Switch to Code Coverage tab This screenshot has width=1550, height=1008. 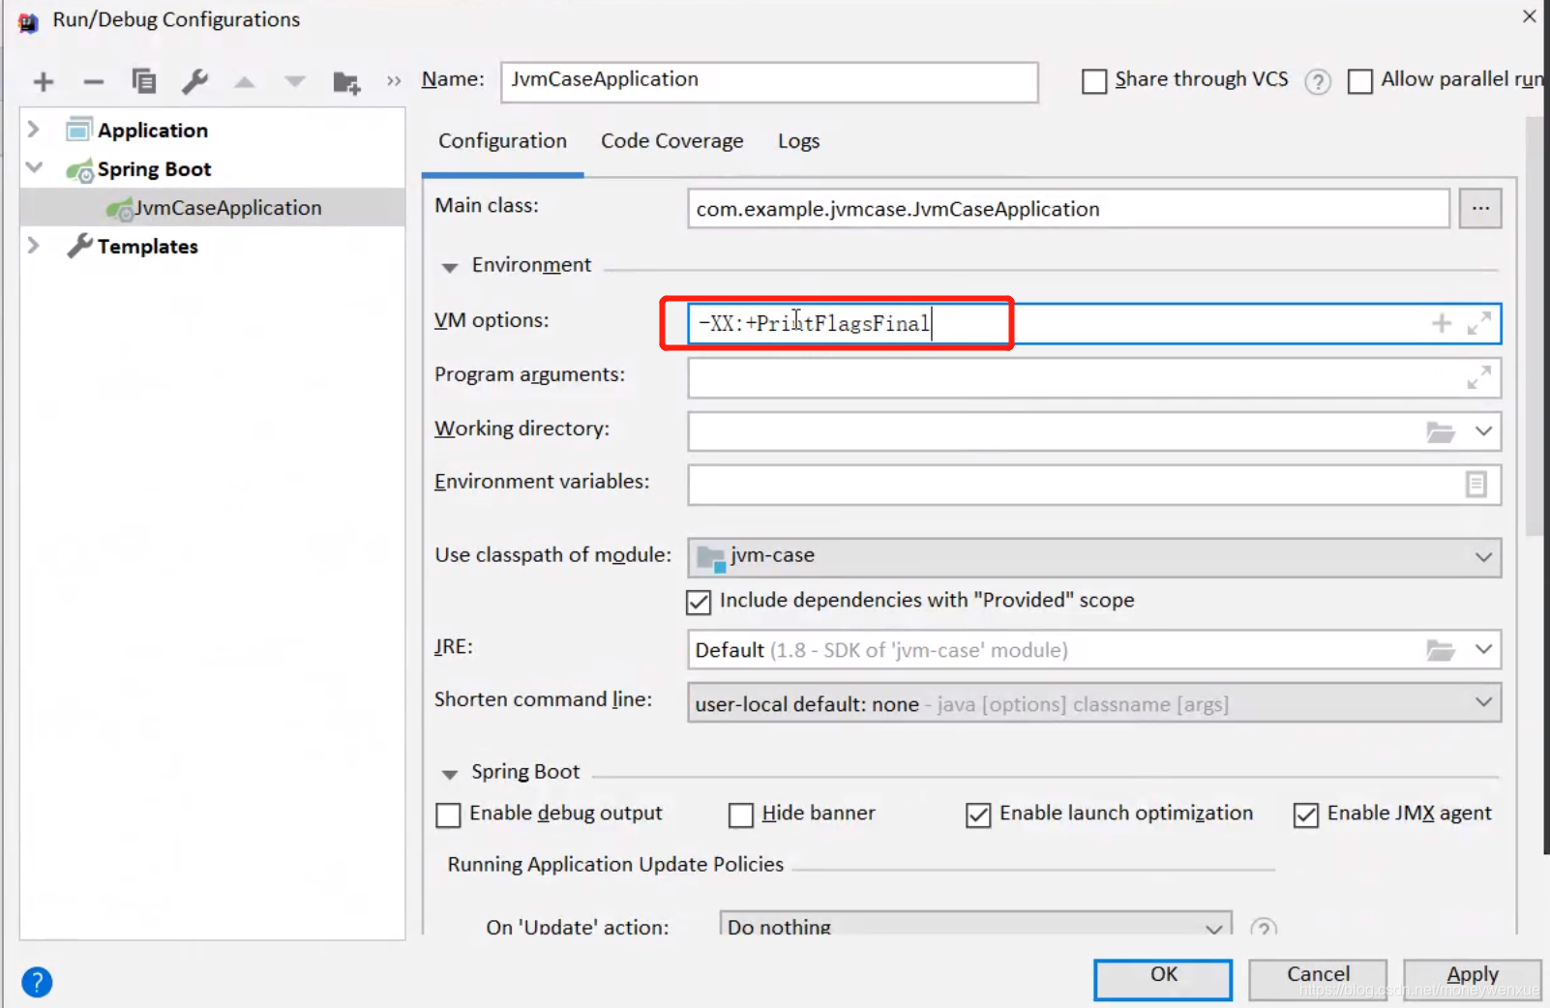click(x=671, y=141)
